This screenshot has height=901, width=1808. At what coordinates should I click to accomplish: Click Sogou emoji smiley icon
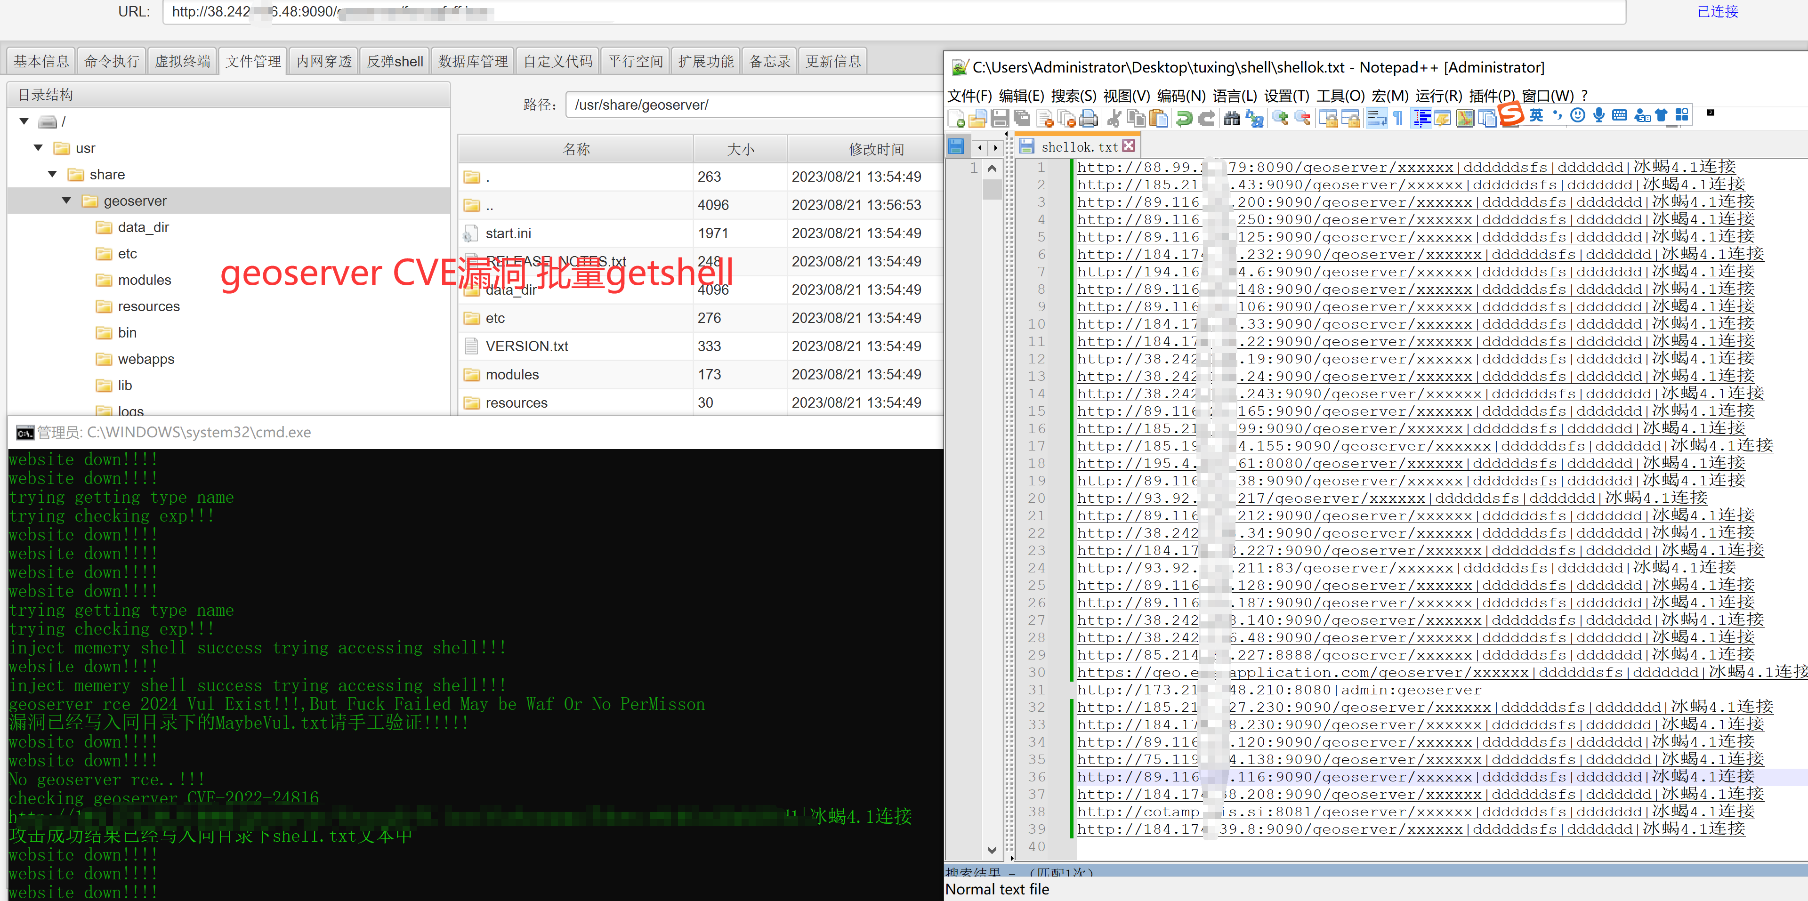coord(1578,115)
